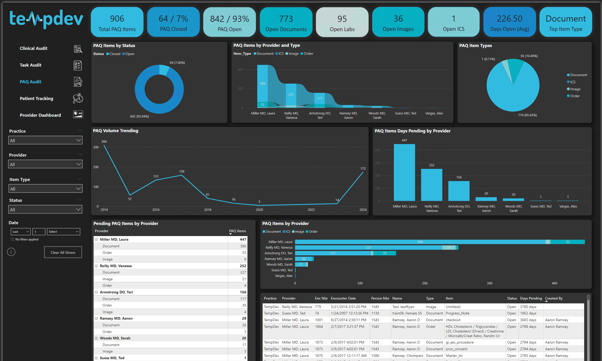Click the Date number input field

39,232
